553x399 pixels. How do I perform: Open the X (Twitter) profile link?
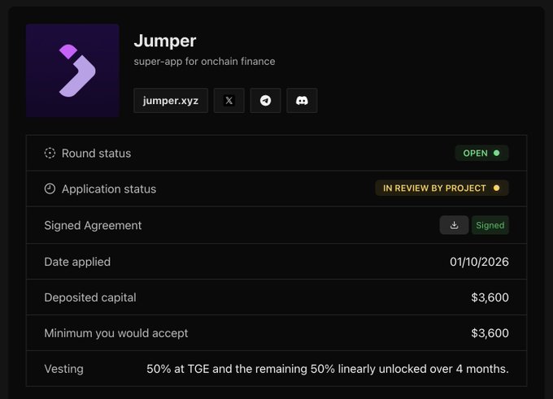click(x=229, y=101)
